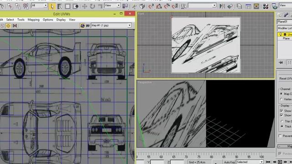292x164 pixels.
Task: Click the Bind to Space Warp icon
Action: [26, 6]
